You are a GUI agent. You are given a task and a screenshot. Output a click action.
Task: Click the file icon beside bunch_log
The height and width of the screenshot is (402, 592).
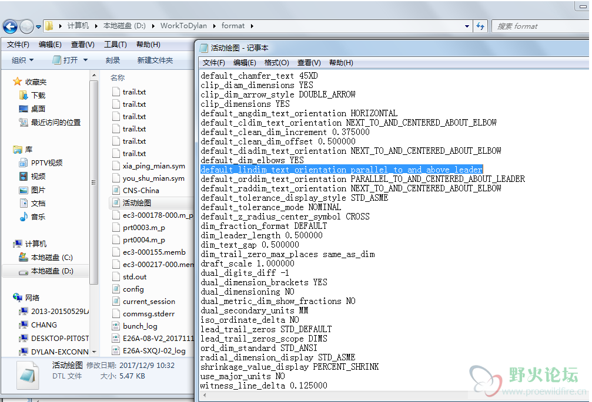click(116, 326)
